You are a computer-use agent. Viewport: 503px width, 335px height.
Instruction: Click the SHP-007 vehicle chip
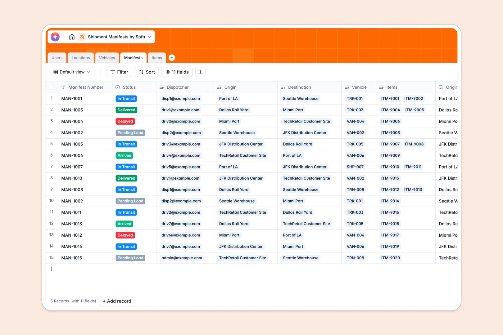tap(355, 167)
